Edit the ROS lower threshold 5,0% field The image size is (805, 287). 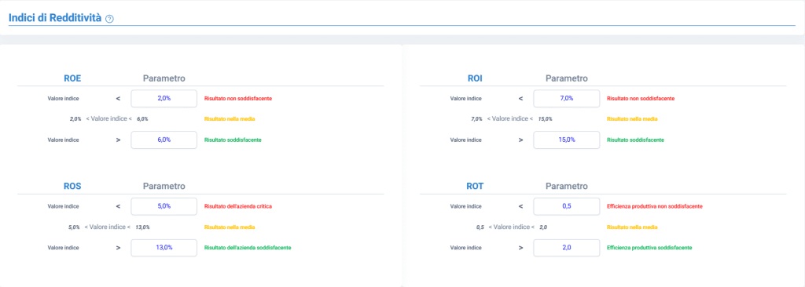[x=164, y=206]
